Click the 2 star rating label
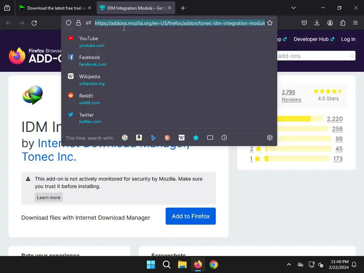Screen dimensions: 364x273 256,149
